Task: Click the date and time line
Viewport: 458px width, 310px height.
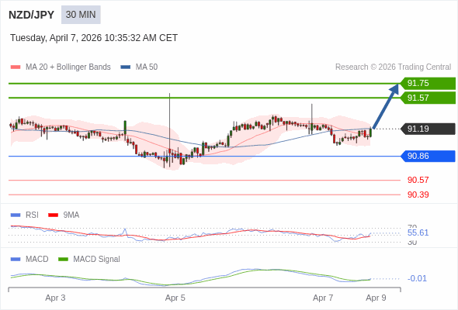Action: 94,38
